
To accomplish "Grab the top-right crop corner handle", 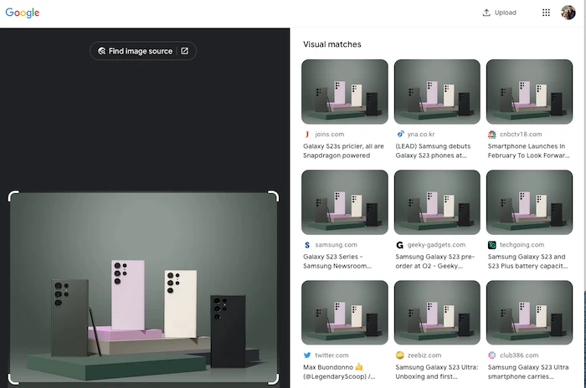I will 274,196.
